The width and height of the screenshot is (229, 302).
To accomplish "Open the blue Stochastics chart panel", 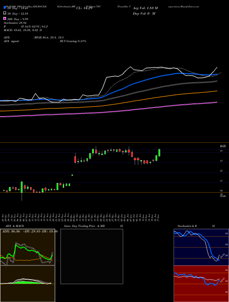I will [201, 247].
